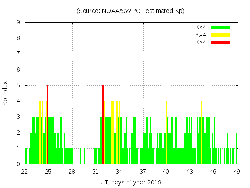Click the NOAA/SWPC source chart title
Screen dimensions: 250x188
130,11
